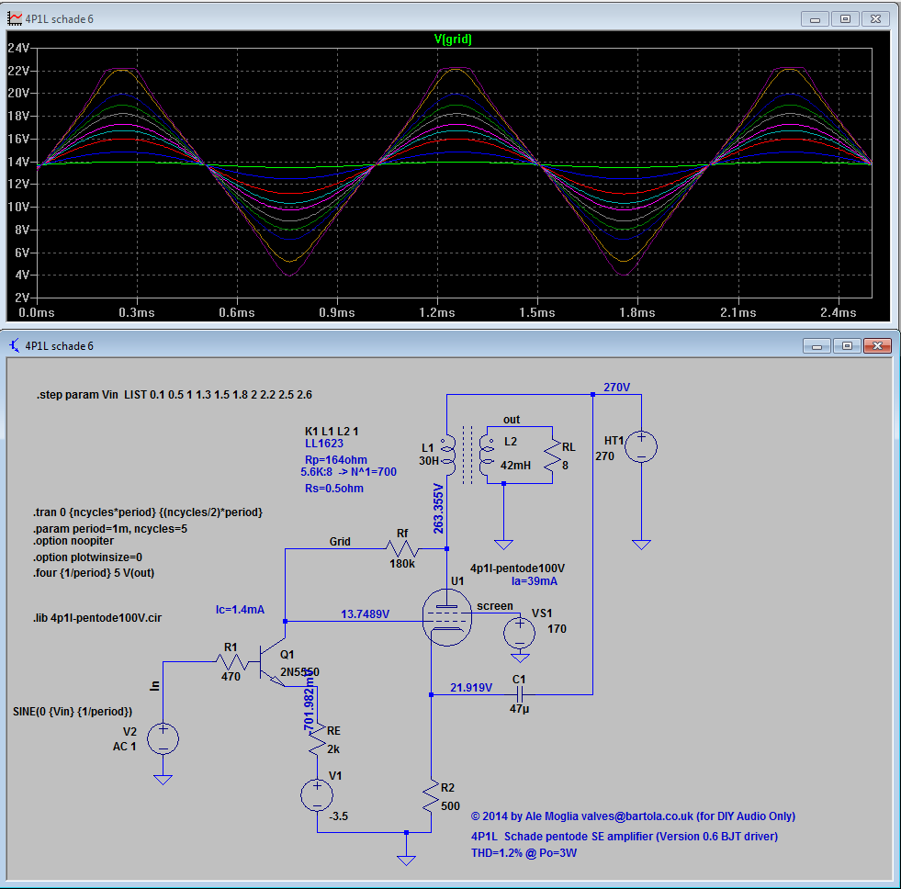Select the .option noopiter directive
Image resolution: width=901 pixels, height=889 pixels.
click(x=73, y=541)
